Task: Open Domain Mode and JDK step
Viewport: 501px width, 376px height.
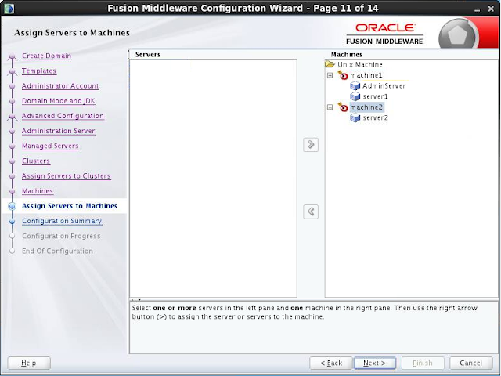Action: 59,101
